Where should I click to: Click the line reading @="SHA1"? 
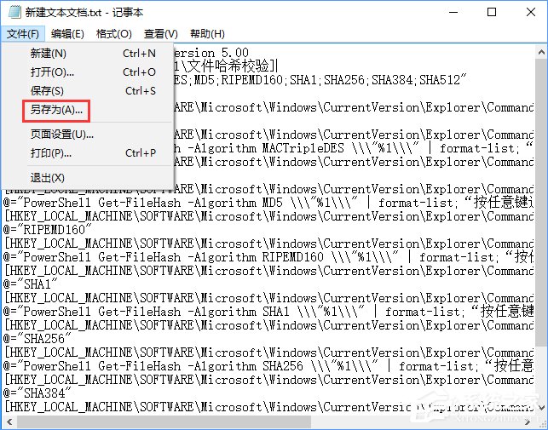[31, 284]
